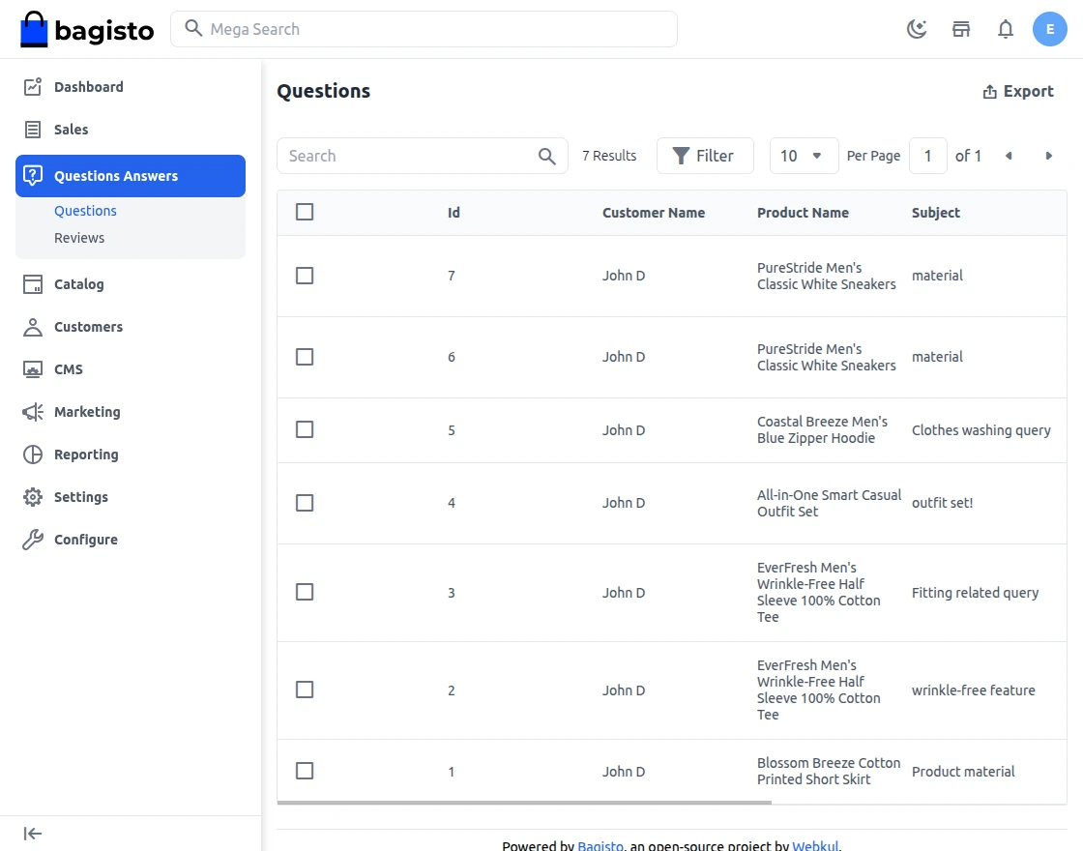Open the storefront shop icon
Viewport: 1083px width, 851px height.
tap(961, 29)
